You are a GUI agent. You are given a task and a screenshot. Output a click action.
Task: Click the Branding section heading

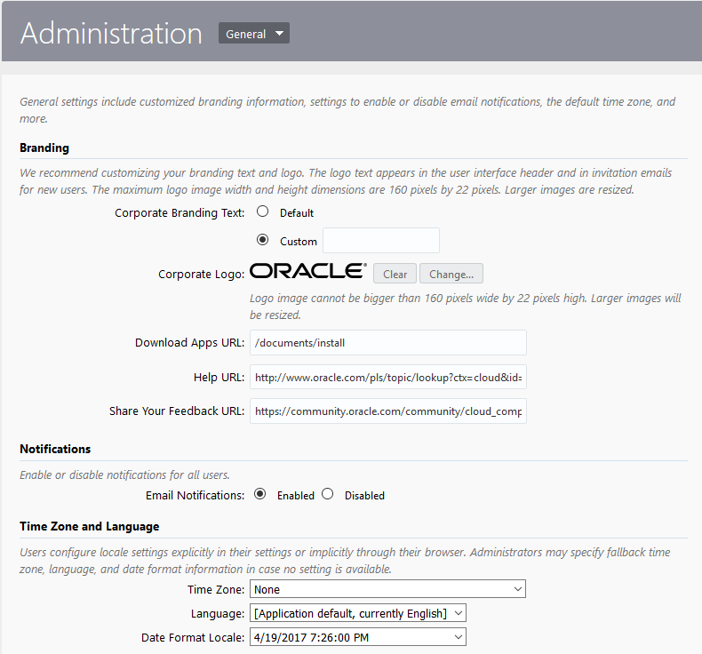[x=44, y=148]
